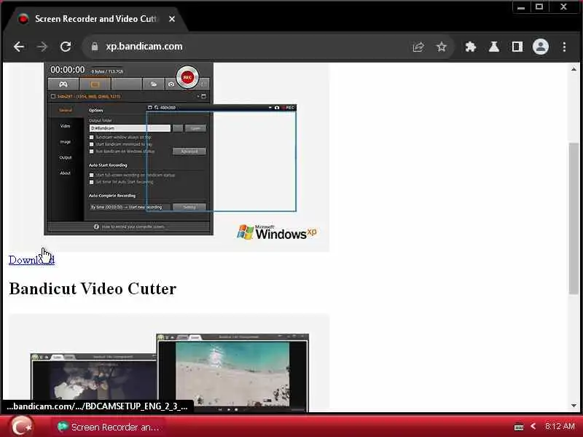Reload the xp.bandicam.com page
The image size is (583, 437).
tap(66, 47)
